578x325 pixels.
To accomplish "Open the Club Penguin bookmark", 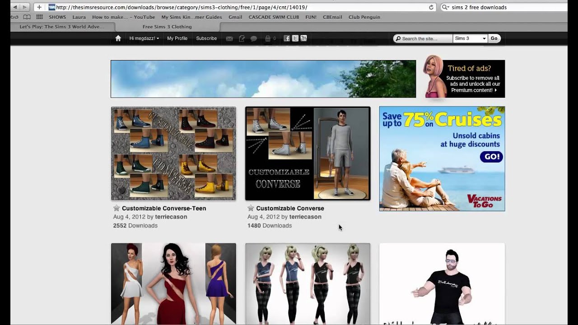I will pyautogui.click(x=364, y=17).
